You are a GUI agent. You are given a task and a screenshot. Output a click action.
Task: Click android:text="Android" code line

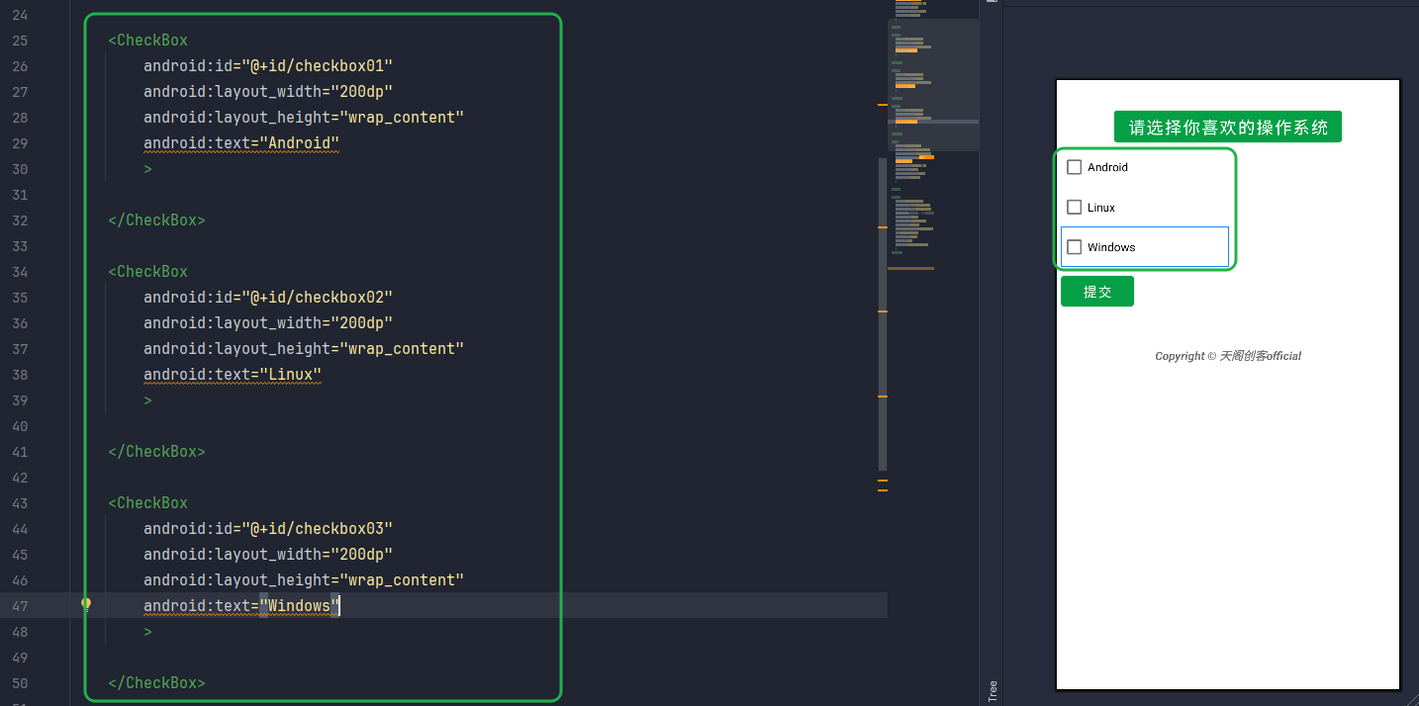pyautogui.click(x=241, y=143)
